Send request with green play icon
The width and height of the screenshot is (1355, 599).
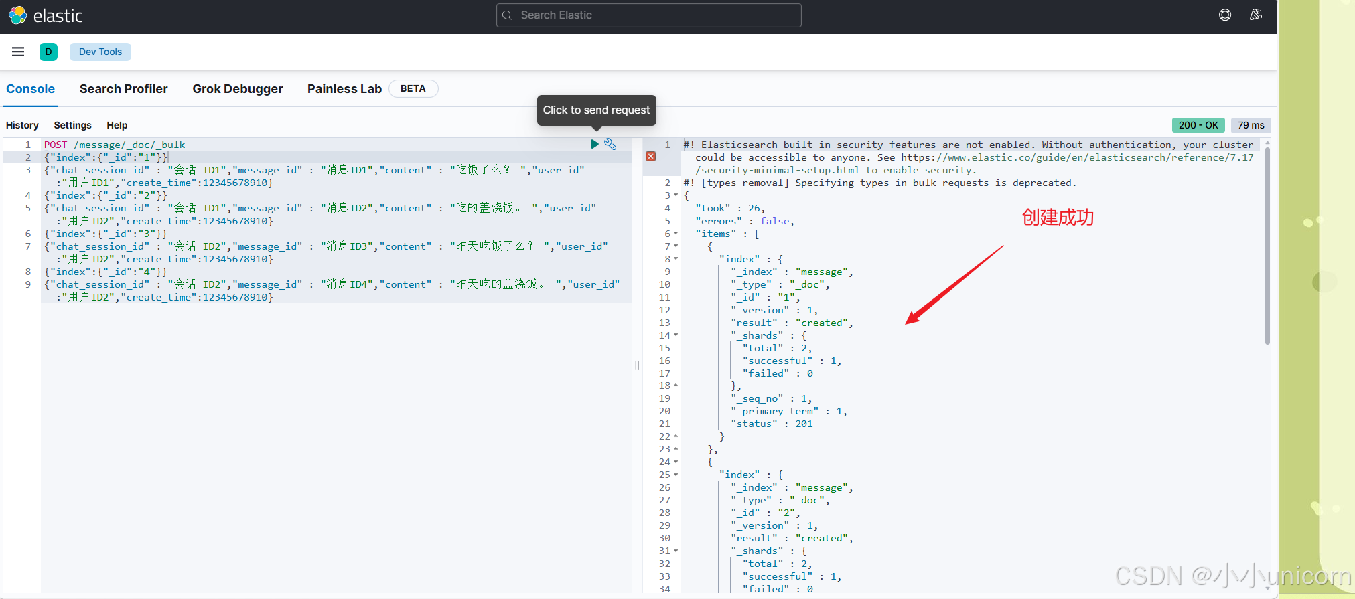click(x=594, y=144)
